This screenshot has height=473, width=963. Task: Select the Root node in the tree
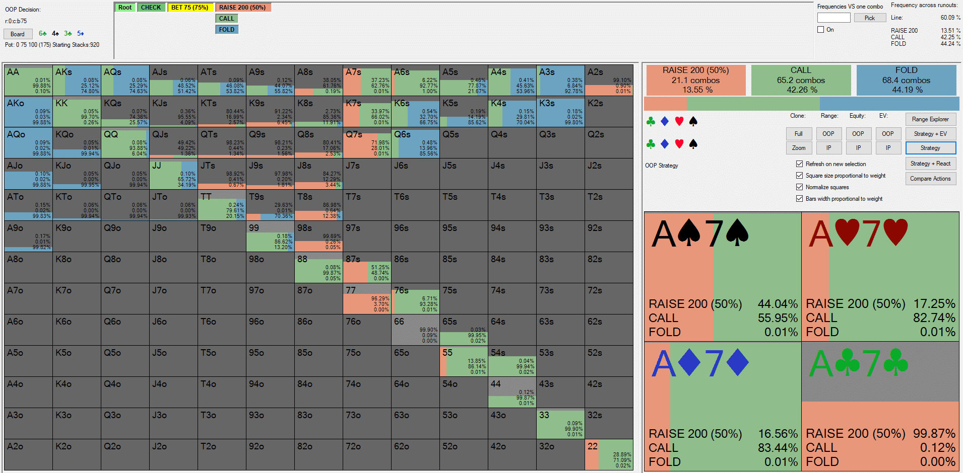point(125,8)
